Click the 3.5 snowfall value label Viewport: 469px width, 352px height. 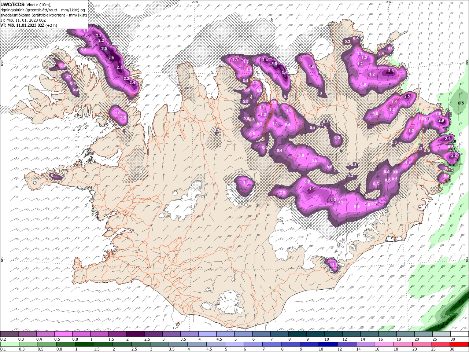274,64
